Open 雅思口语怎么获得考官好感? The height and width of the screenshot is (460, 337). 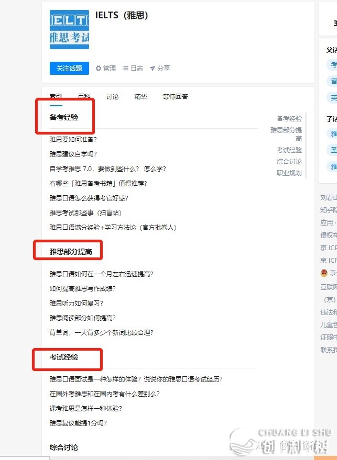[x=89, y=198]
